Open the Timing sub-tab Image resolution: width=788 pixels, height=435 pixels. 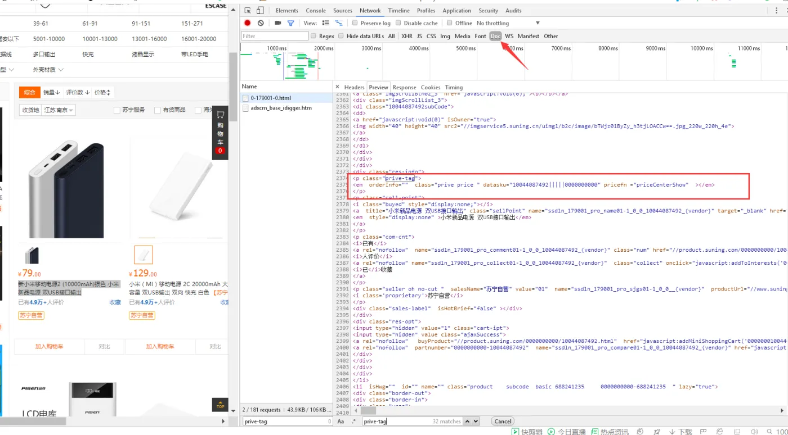pos(454,87)
